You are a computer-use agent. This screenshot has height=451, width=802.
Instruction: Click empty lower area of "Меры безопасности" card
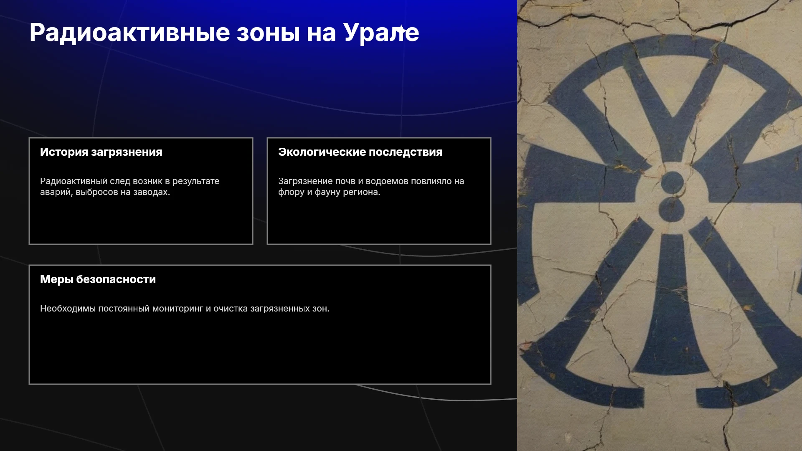pos(260,351)
